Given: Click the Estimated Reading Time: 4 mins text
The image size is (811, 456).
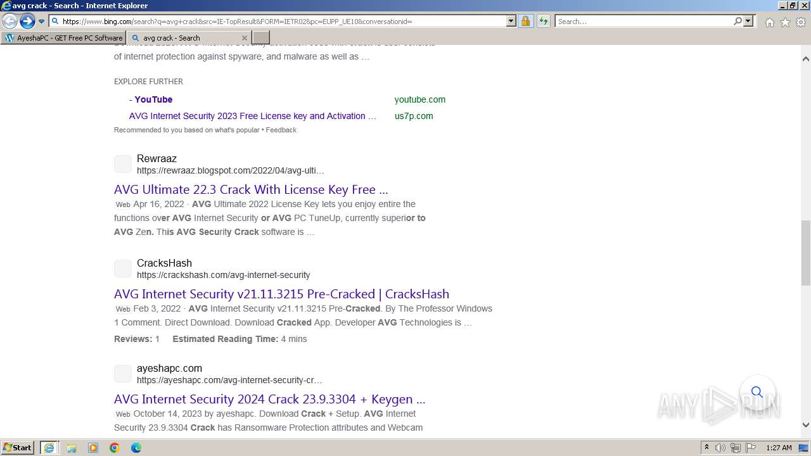Looking at the screenshot, I should (x=239, y=339).
